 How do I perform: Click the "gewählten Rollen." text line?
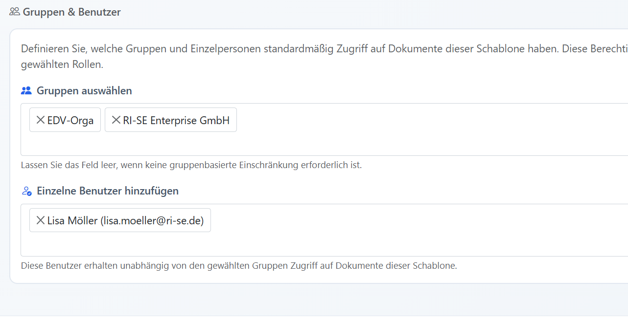click(x=62, y=64)
